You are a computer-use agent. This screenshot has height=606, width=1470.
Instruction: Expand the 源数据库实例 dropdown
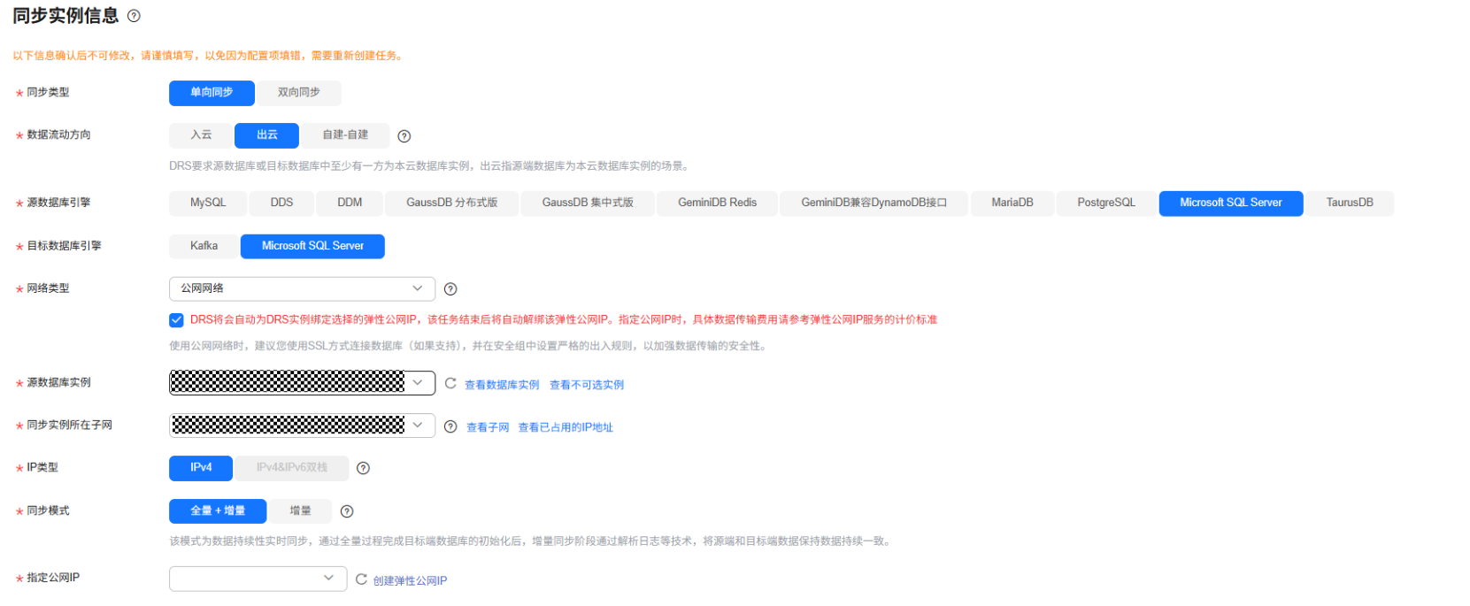click(x=302, y=383)
